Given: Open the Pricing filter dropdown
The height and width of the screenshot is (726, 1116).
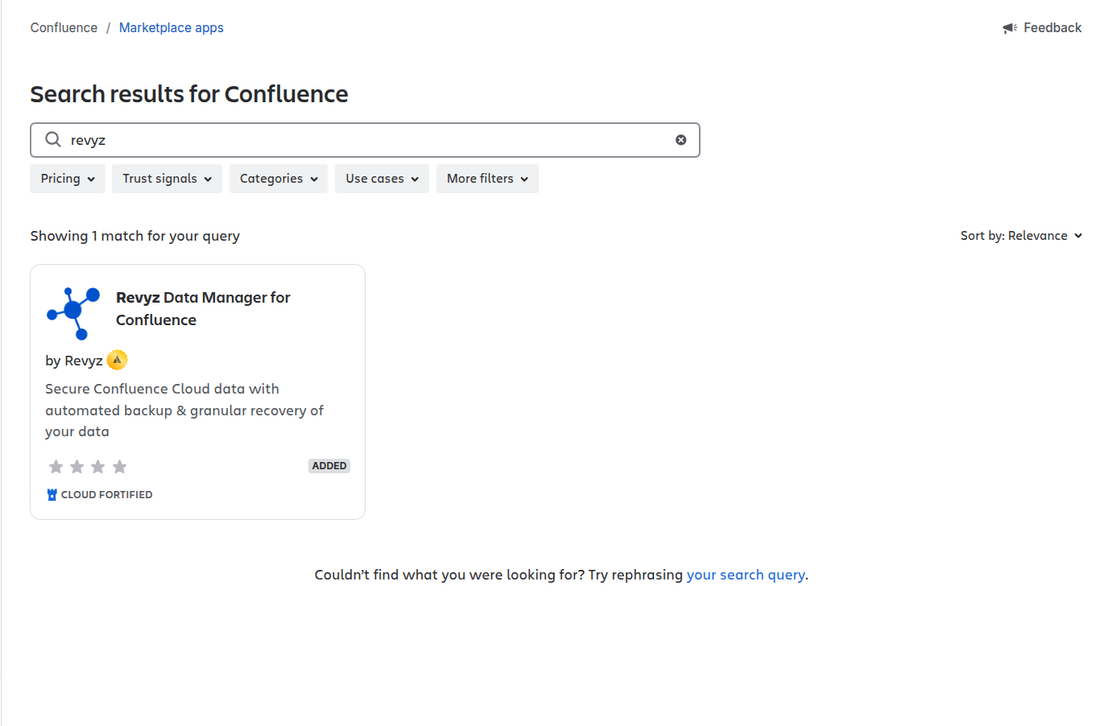Looking at the screenshot, I should [68, 179].
